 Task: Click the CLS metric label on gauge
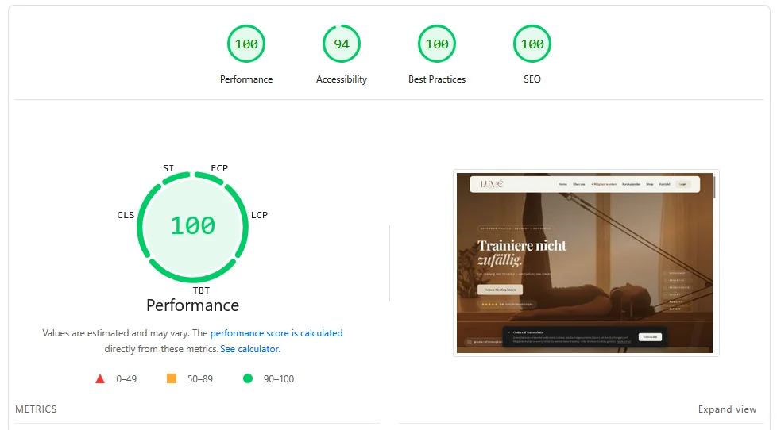(x=126, y=215)
